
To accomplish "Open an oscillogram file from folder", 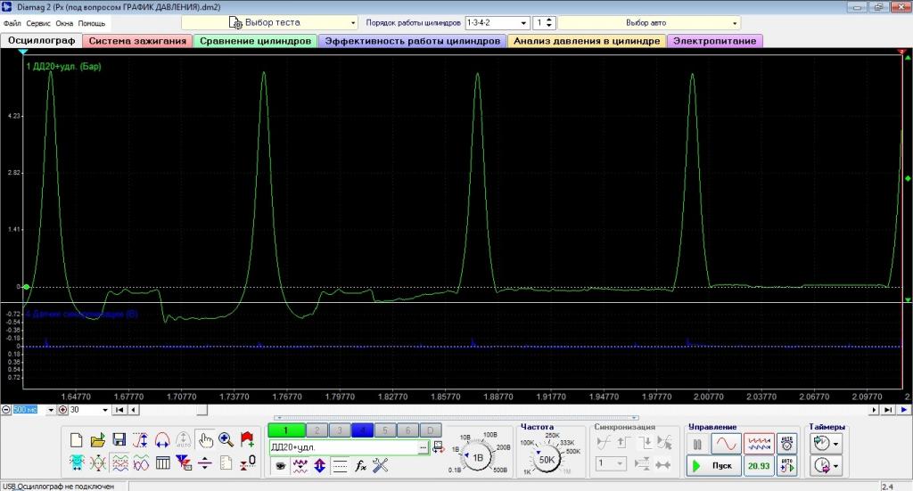I will (98, 440).
